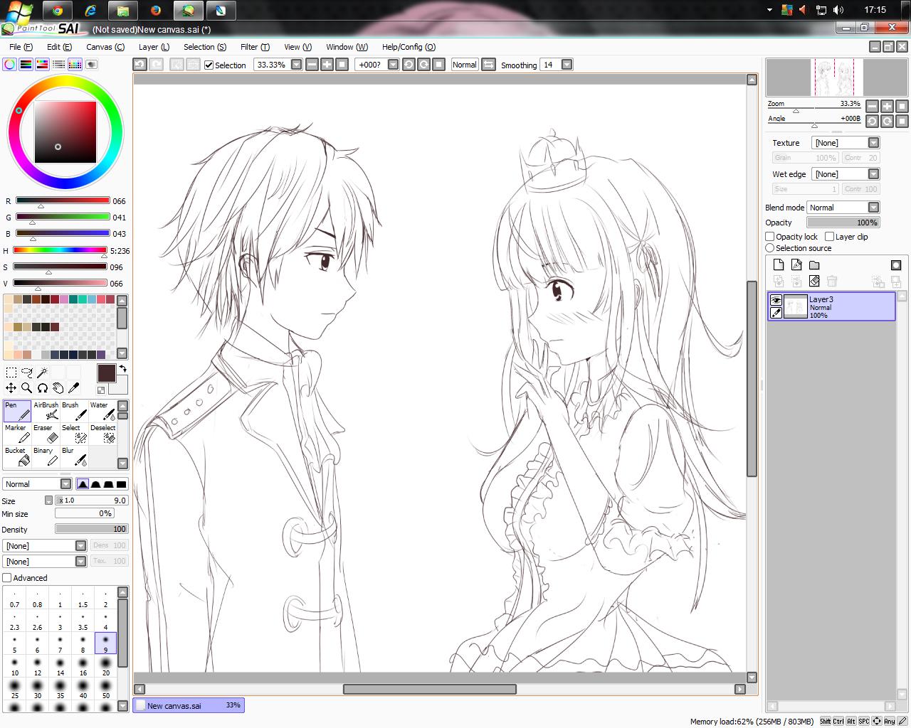Open the Canvas menu

point(105,47)
